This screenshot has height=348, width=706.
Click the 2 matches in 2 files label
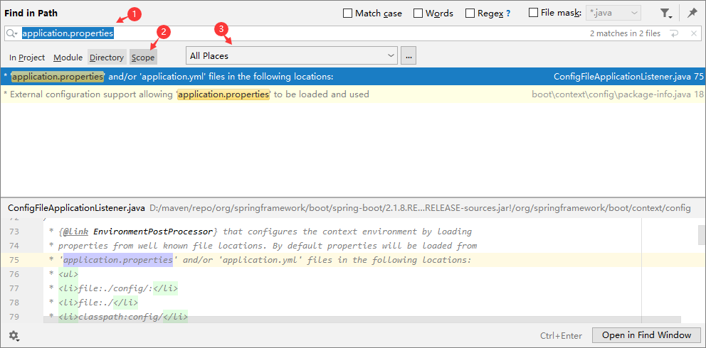pos(625,33)
